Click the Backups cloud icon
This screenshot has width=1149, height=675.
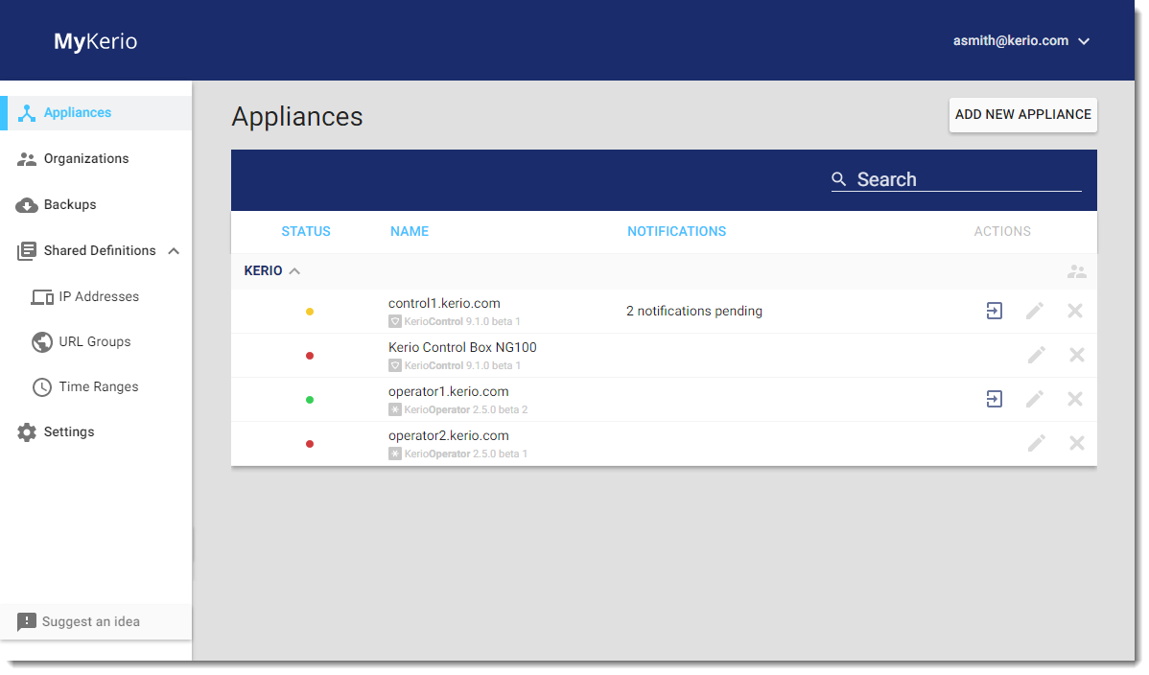pyautogui.click(x=27, y=205)
